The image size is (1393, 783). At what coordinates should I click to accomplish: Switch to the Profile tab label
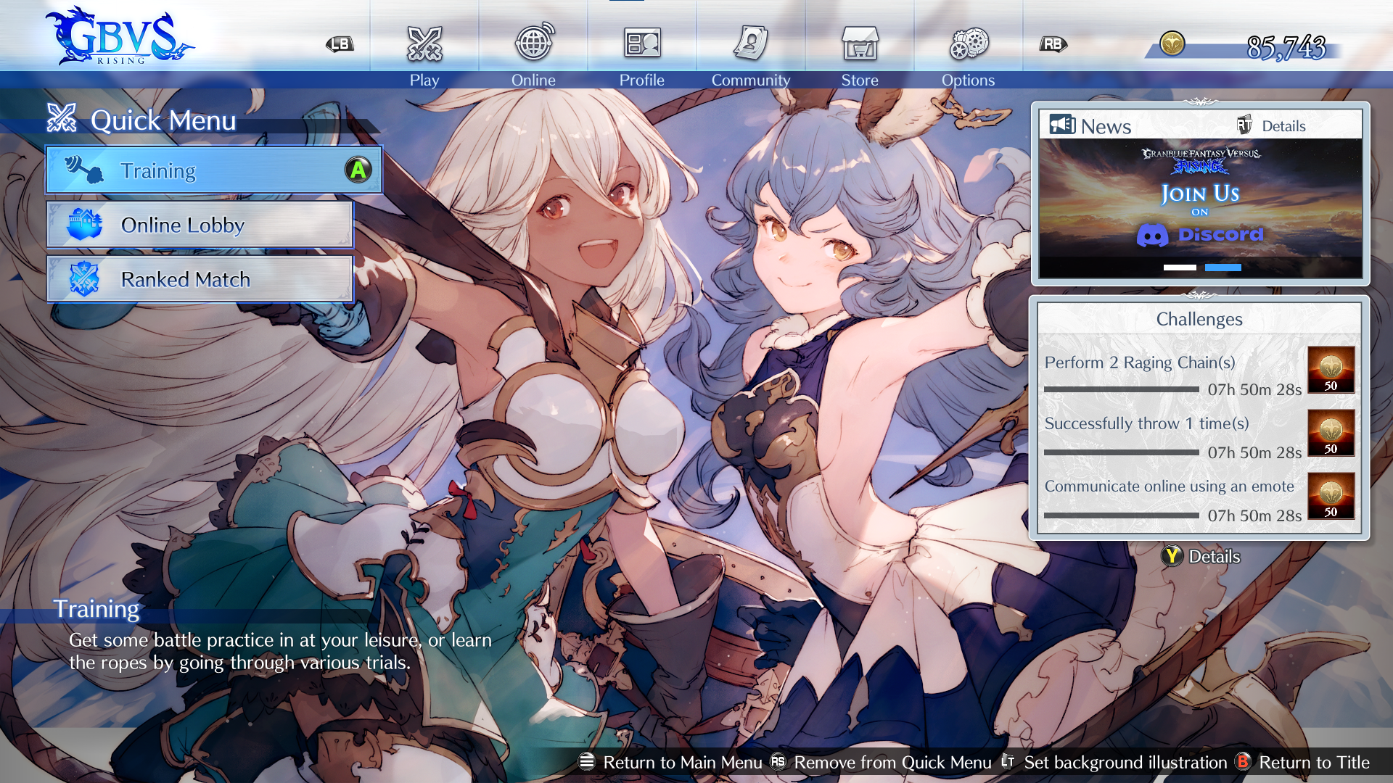(x=642, y=80)
